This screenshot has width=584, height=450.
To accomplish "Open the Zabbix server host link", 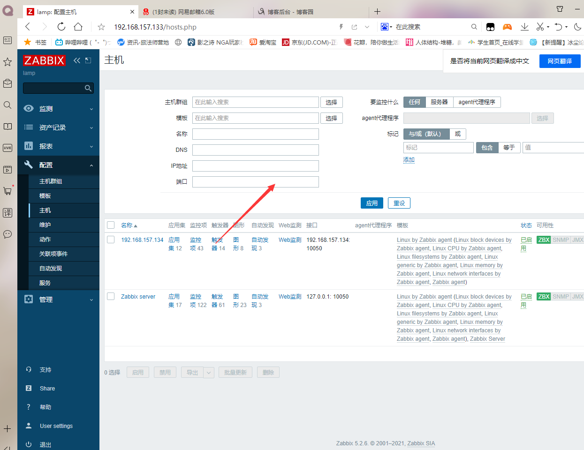I will point(138,296).
